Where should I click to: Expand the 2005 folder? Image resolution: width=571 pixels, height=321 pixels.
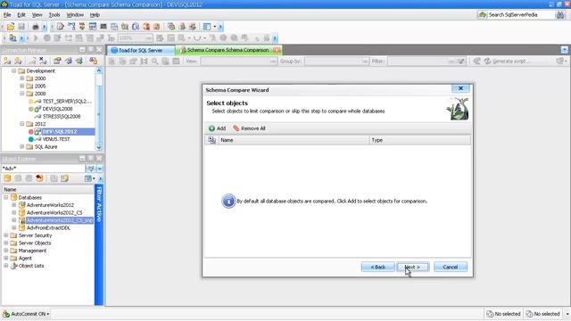point(21,86)
